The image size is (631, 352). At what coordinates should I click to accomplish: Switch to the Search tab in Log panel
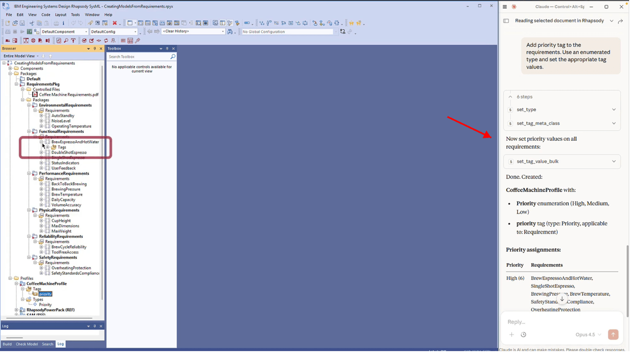[x=48, y=344]
